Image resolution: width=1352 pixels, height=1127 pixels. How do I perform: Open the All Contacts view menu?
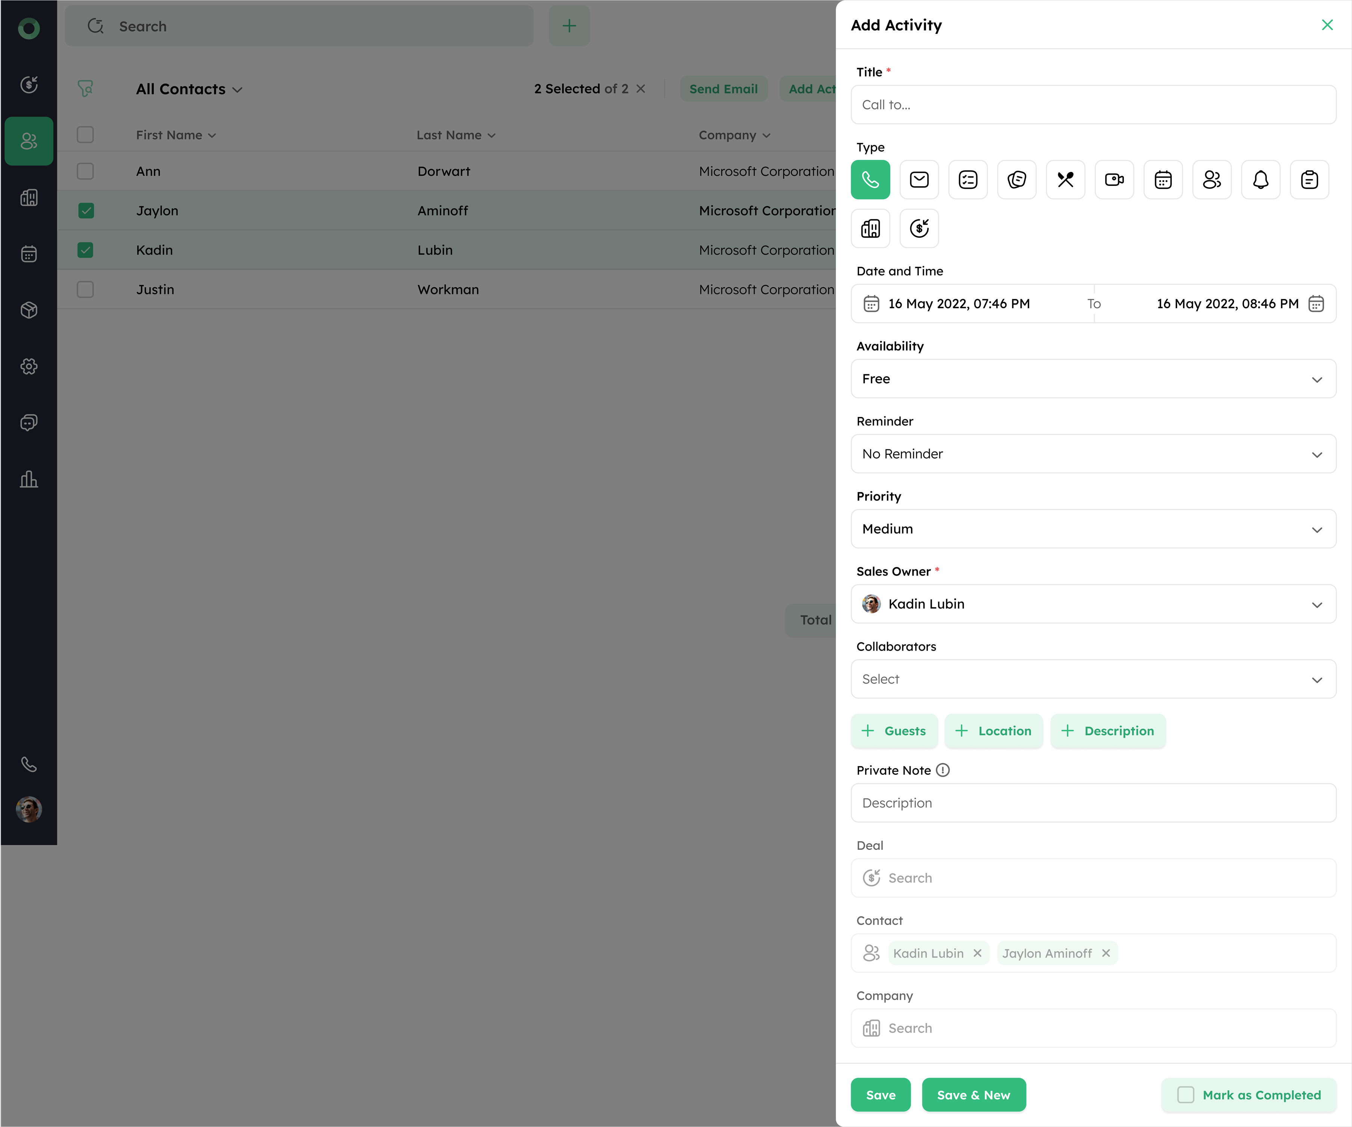[x=189, y=89]
